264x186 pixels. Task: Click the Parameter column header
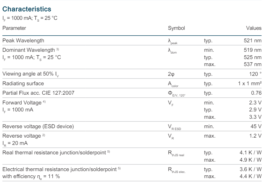tap(14, 28)
